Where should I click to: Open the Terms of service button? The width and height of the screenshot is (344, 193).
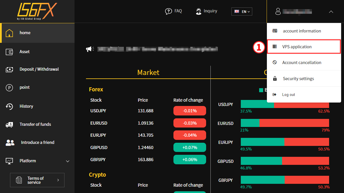[37, 180]
